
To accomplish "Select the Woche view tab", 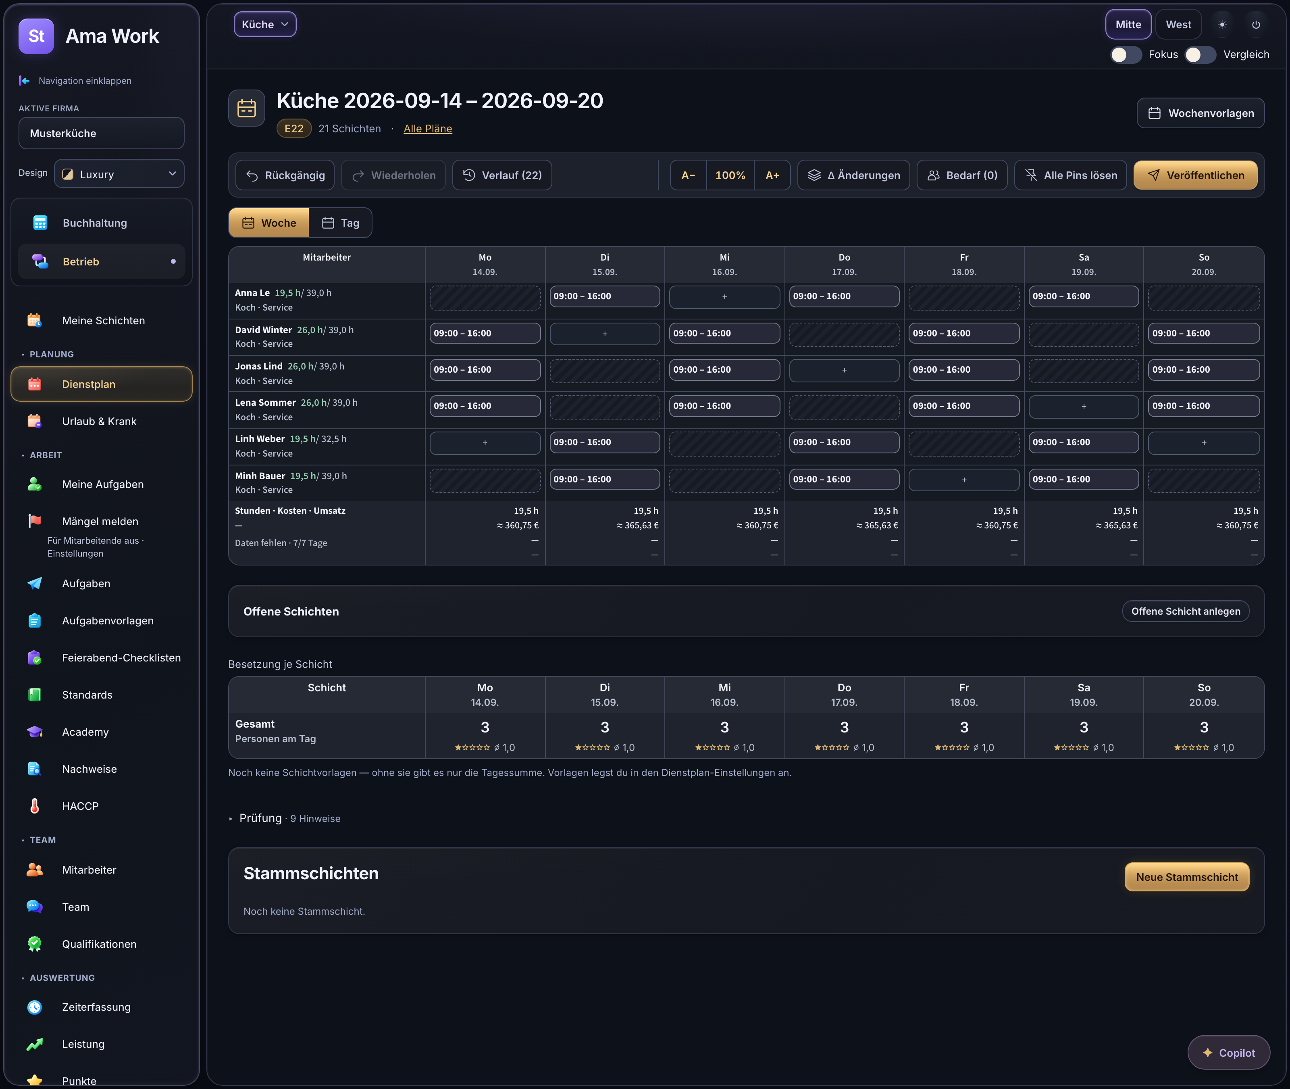I will click(x=269, y=223).
